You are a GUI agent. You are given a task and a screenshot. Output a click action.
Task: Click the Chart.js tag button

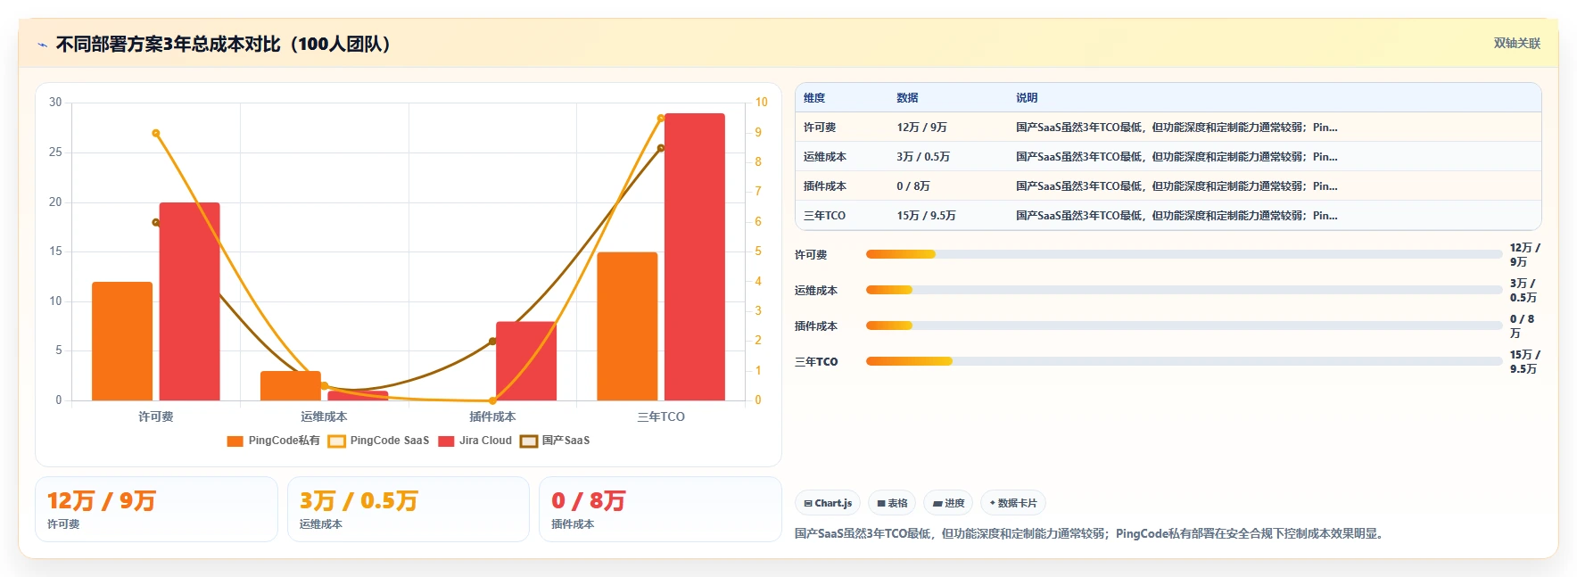coord(827,503)
